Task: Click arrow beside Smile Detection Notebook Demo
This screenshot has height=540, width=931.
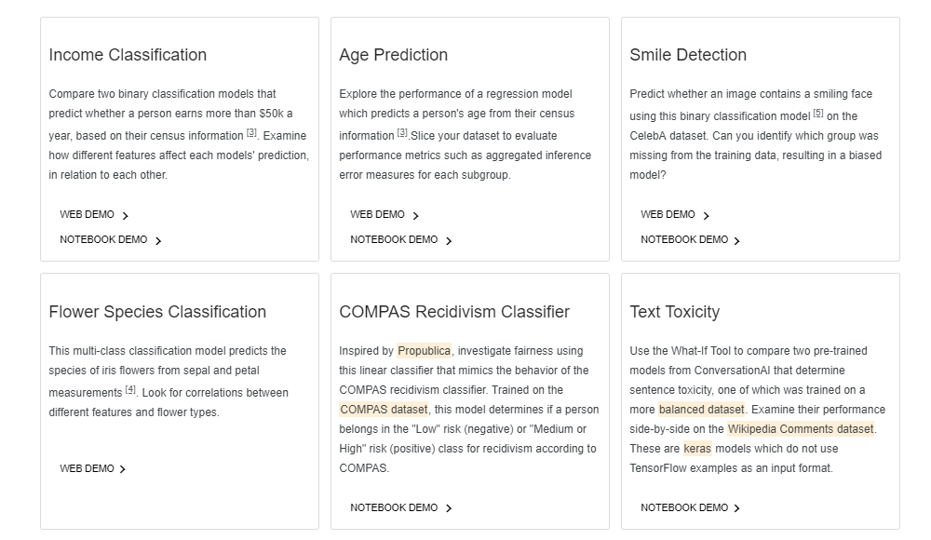Action: 736,241
